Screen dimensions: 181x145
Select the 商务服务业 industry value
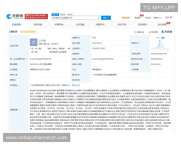click(x=97, y=69)
